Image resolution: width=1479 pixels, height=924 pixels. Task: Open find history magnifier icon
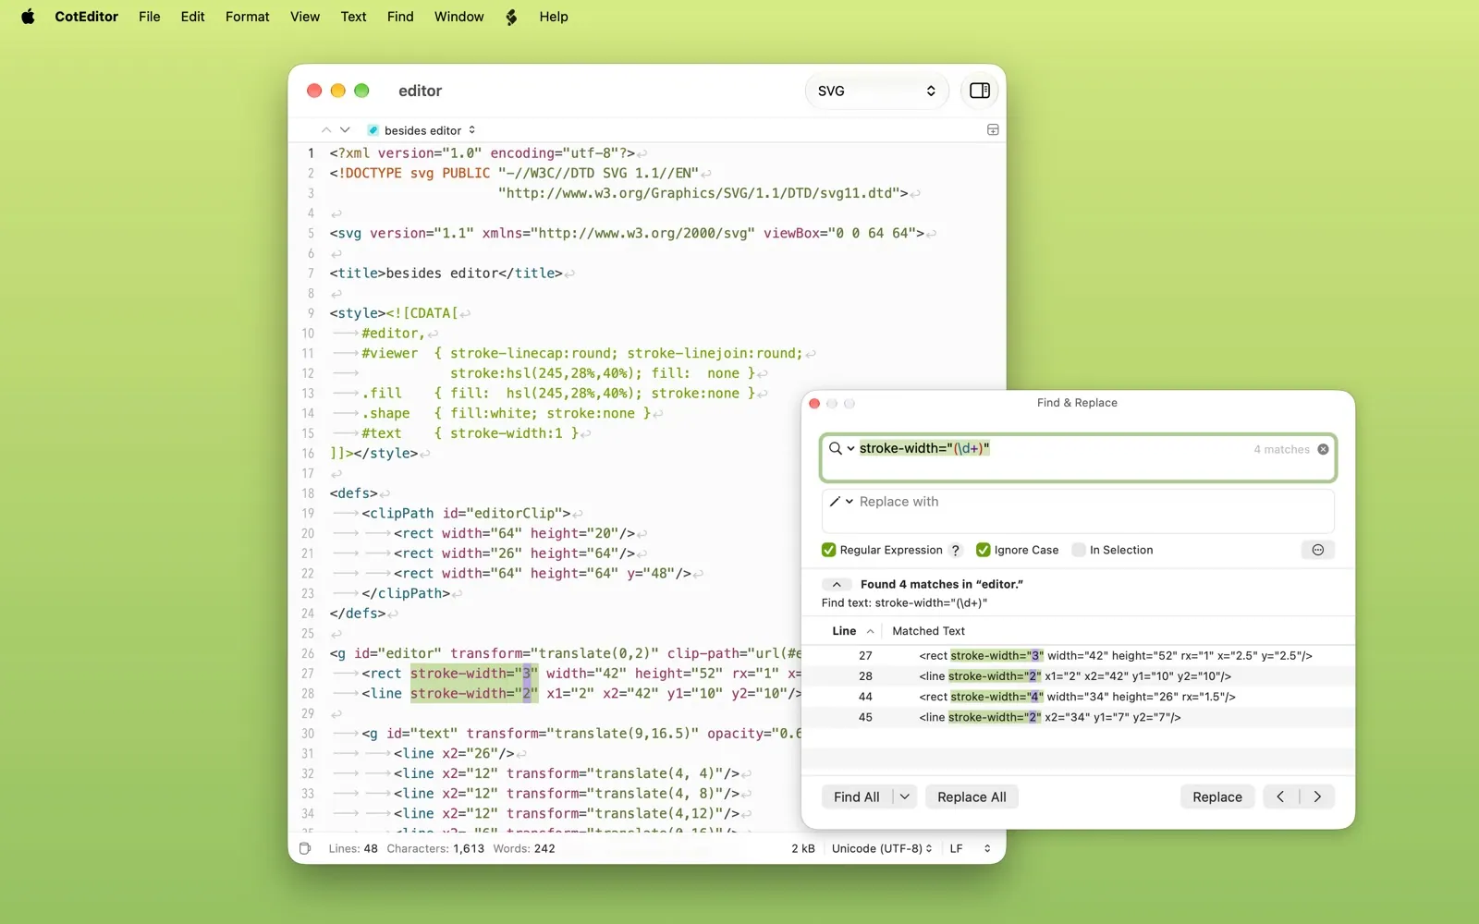tap(840, 448)
